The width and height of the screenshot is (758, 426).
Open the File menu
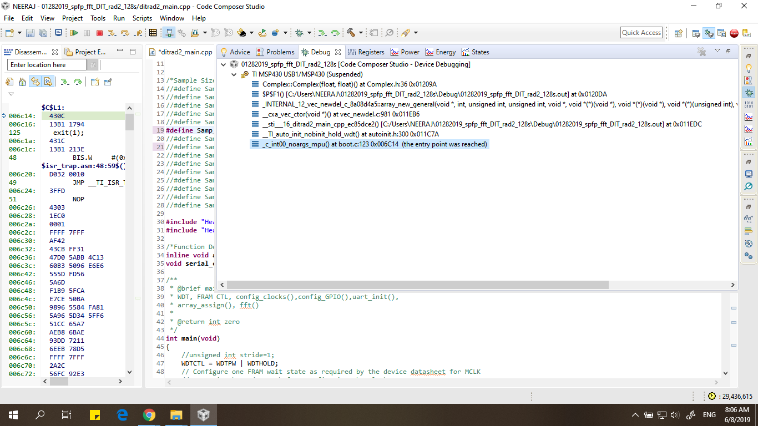[9, 18]
